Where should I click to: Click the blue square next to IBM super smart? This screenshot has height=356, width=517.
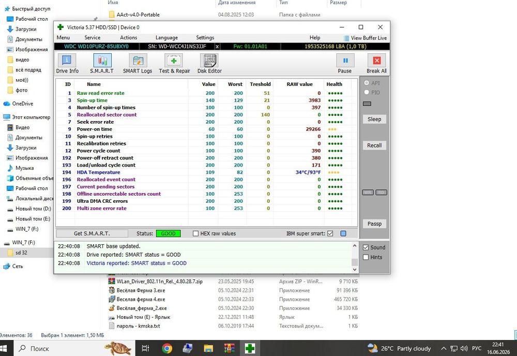click(x=343, y=233)
